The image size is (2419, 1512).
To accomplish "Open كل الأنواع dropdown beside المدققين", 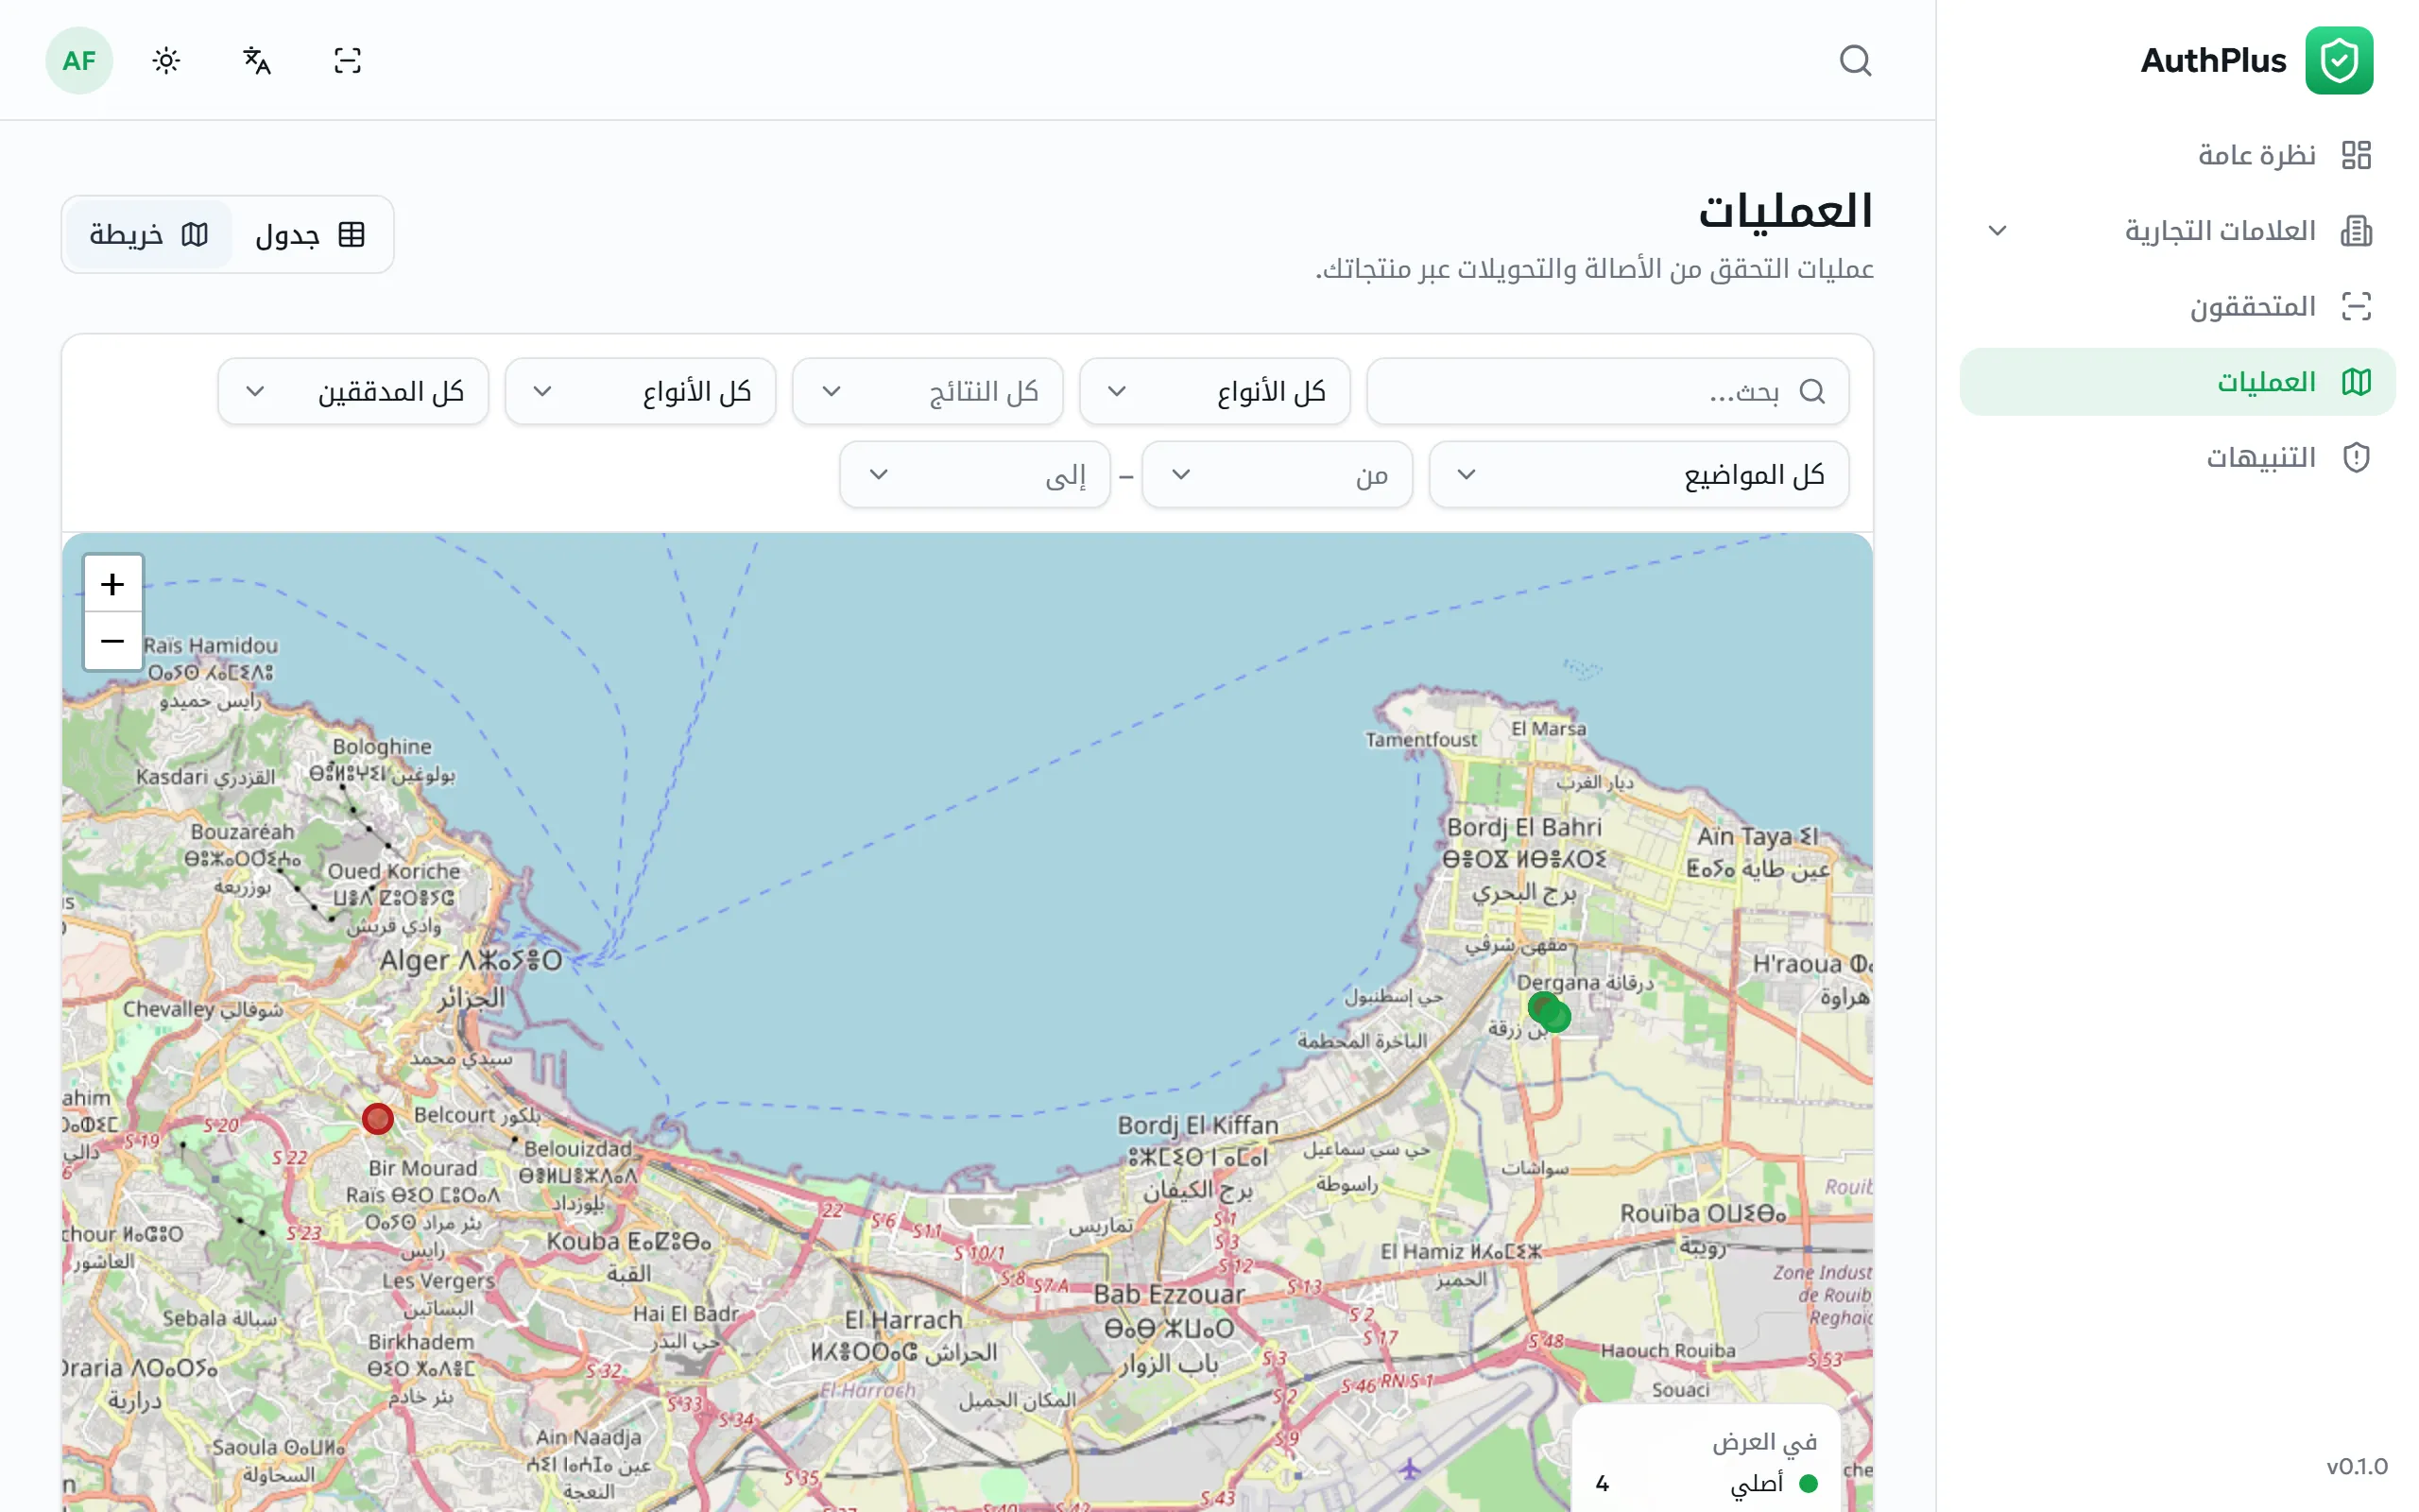I will coord(641,391).
